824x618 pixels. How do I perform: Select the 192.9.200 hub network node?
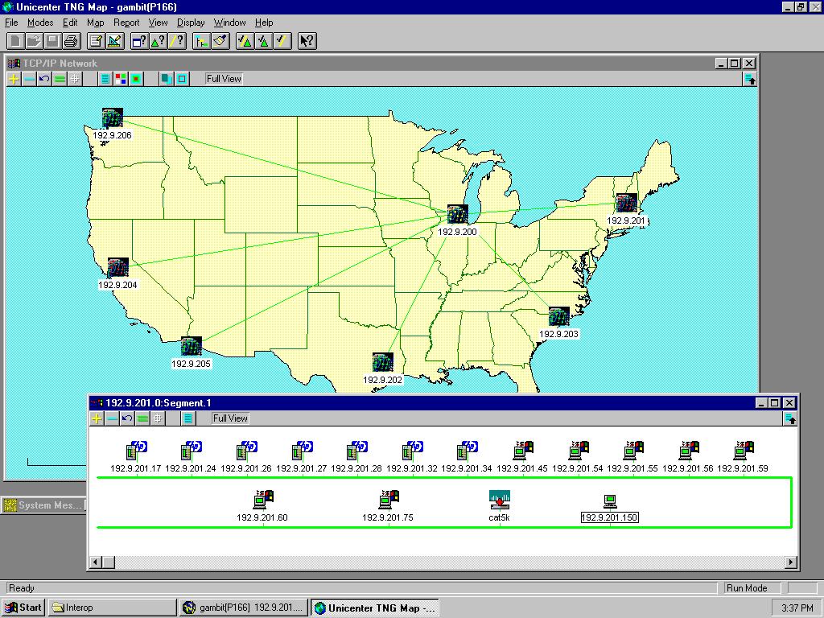pos(457,214)
